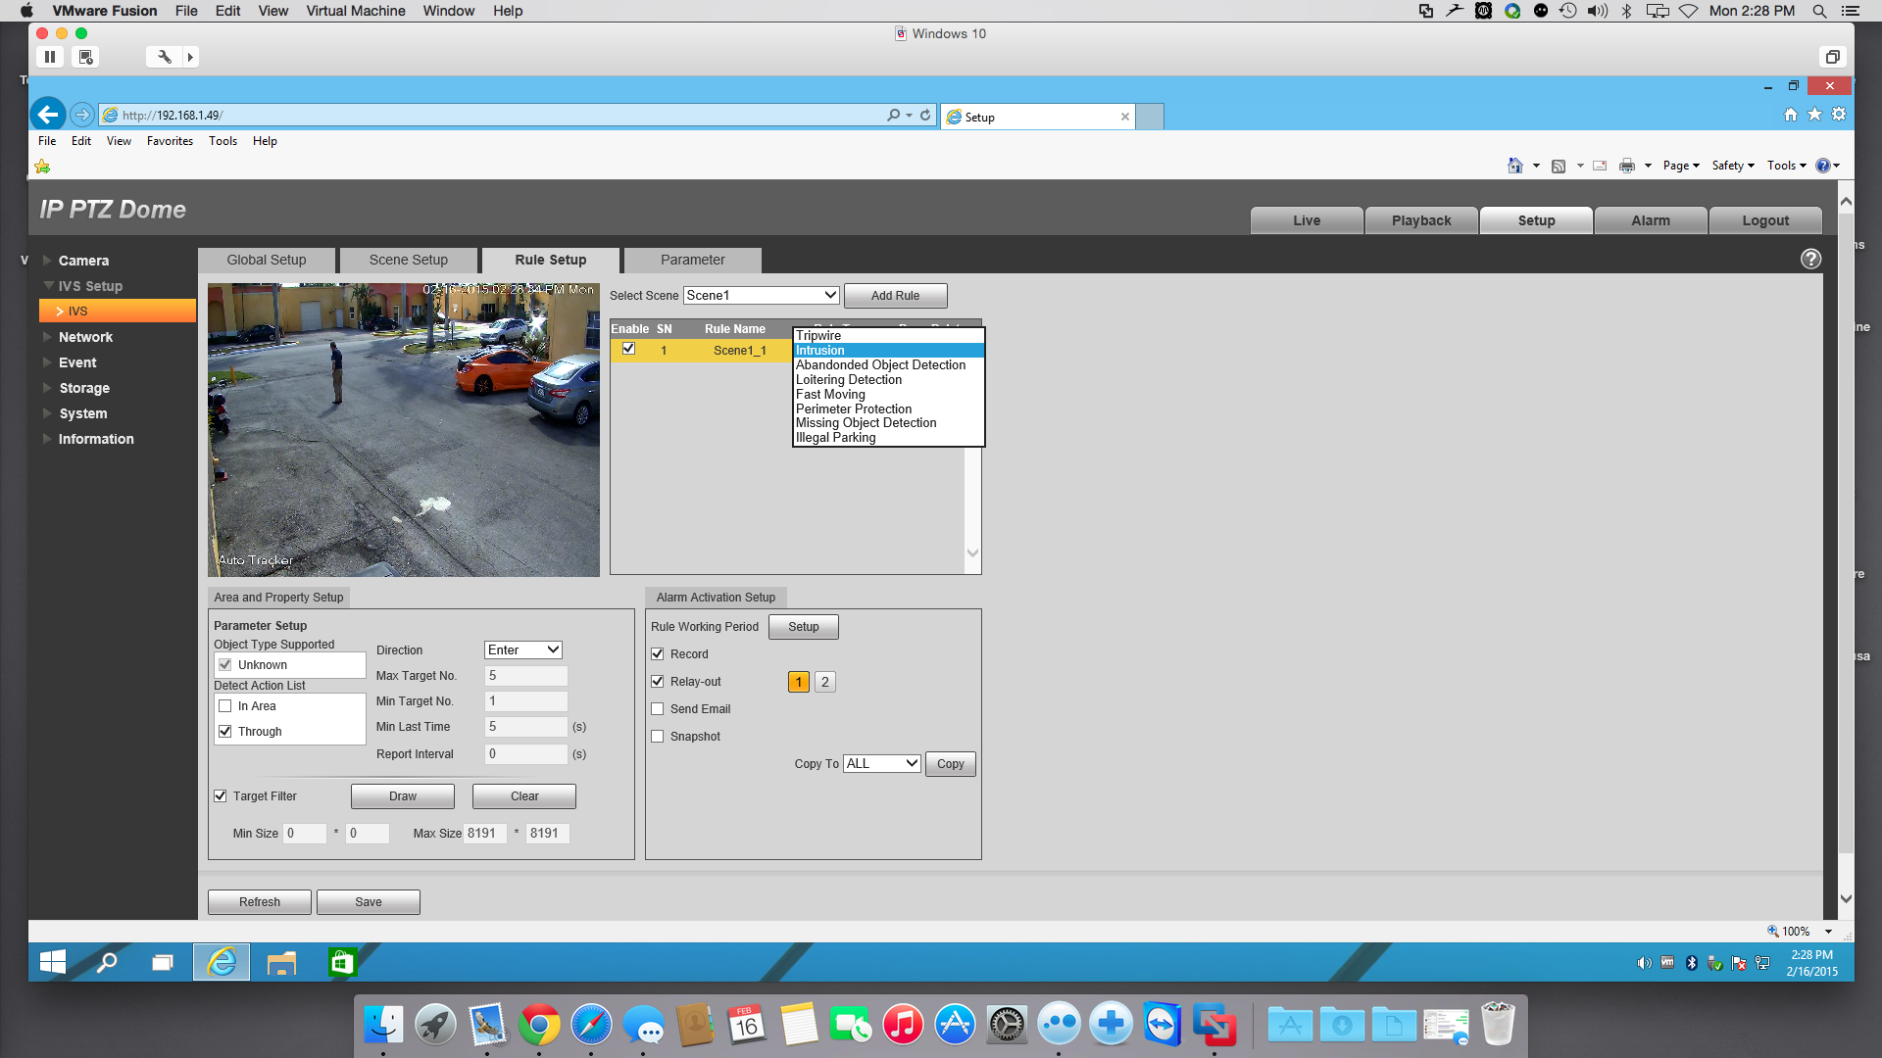Click the IE home icon

[1790, 115]
